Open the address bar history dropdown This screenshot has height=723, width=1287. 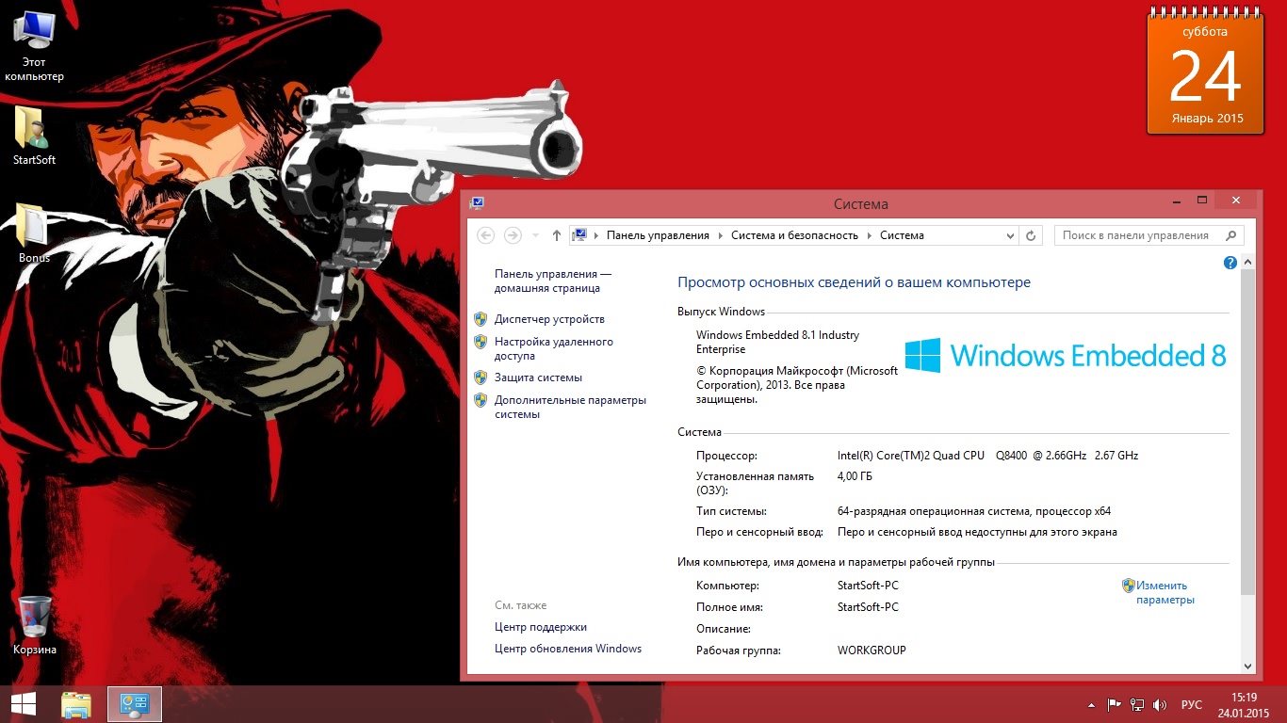coord(1011,235)
